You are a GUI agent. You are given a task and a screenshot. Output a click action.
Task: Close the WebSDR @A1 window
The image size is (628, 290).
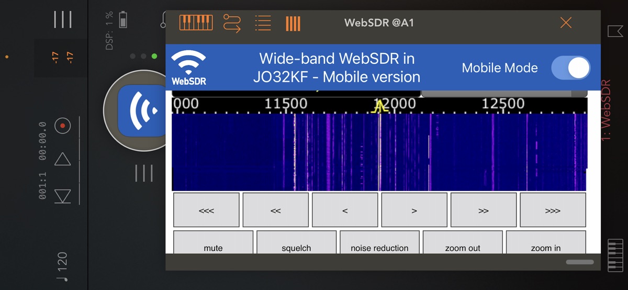[x=566, y=23]
